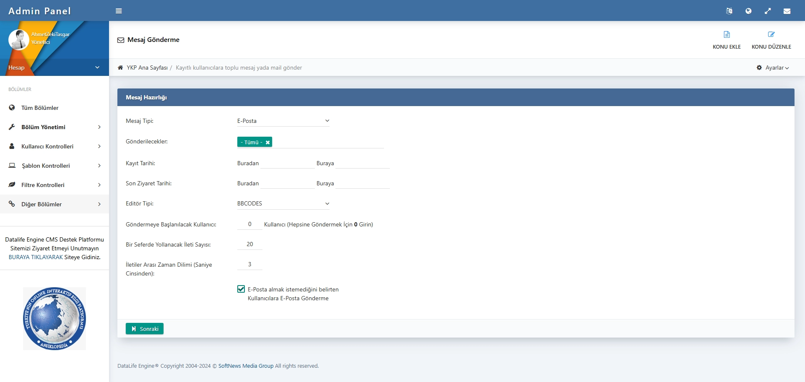Open the envelope messages icon in header
Image resolution: width=805 pixels, height=382 pixels.
787,11
